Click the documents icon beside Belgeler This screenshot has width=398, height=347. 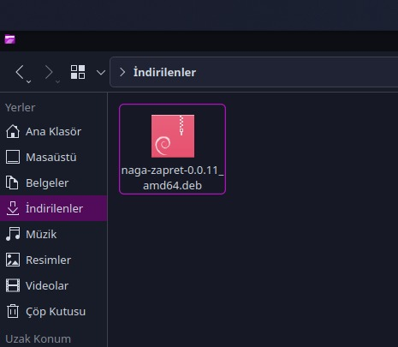[x=12, y=182]
